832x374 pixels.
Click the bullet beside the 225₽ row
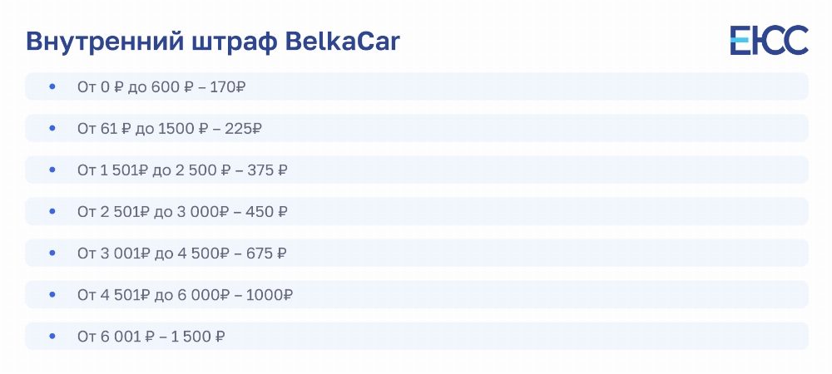[52, 128]
